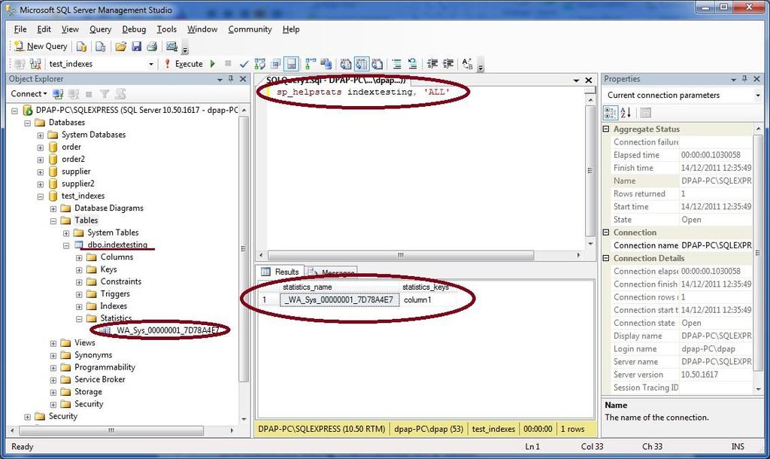The width and height of the screenshot is (770, 459).
Task: Click the Object Explorer filter funnel icon
Action: [104, 94]
